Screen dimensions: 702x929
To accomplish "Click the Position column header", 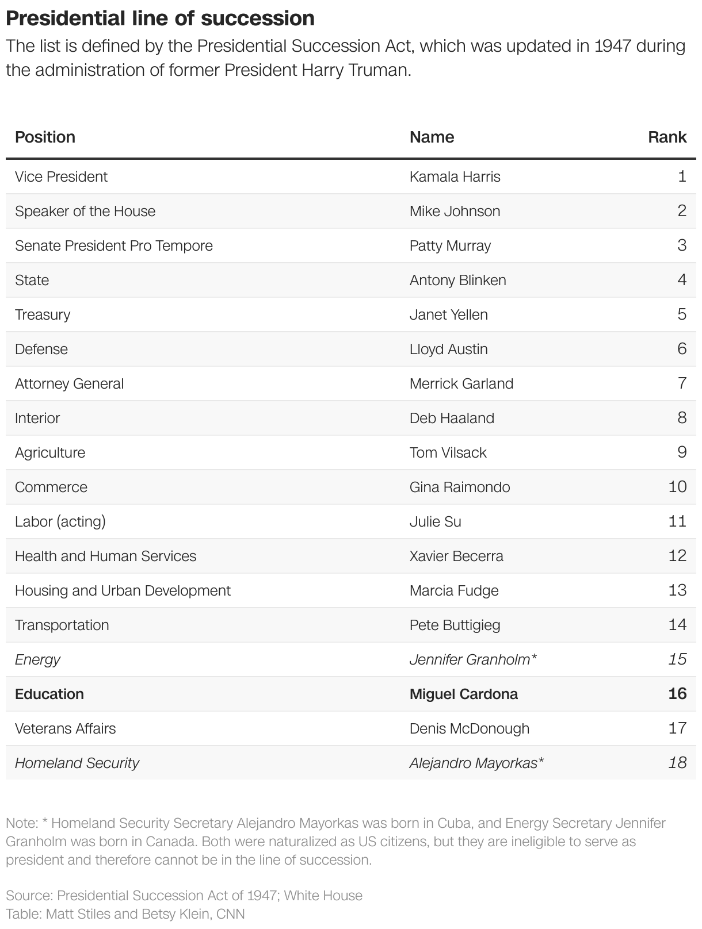I will coord(45,137).
